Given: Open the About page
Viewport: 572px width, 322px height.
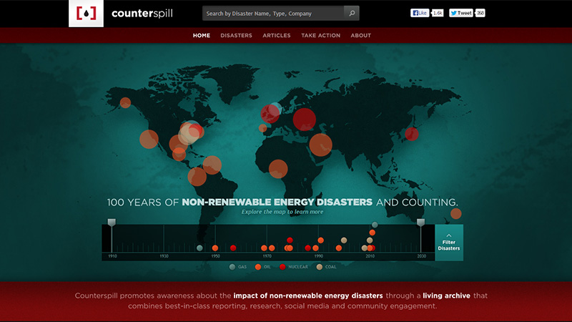Looking at the screenshot, I should 361,35.
